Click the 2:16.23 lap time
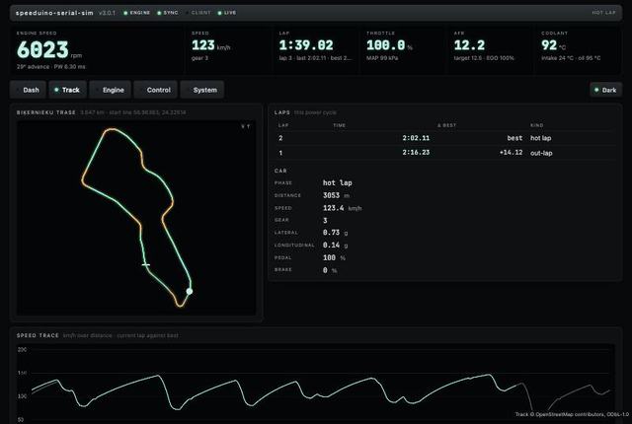The image size is (632, 424). [416, 153]
